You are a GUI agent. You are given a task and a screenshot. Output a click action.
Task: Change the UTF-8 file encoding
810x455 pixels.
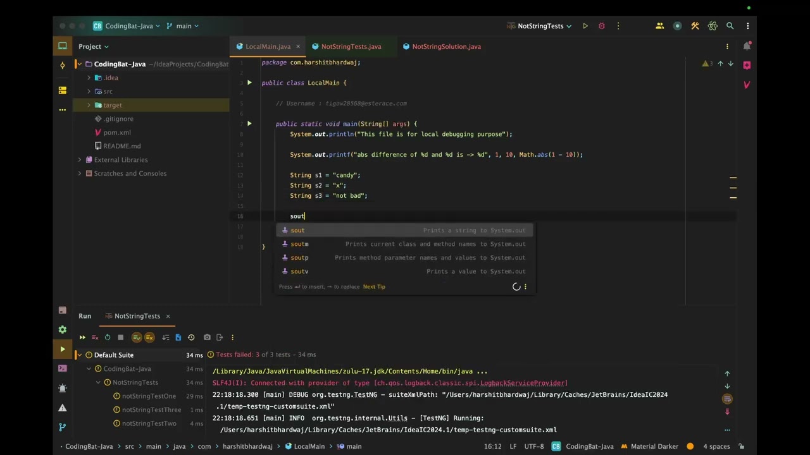tap(534, 446)
